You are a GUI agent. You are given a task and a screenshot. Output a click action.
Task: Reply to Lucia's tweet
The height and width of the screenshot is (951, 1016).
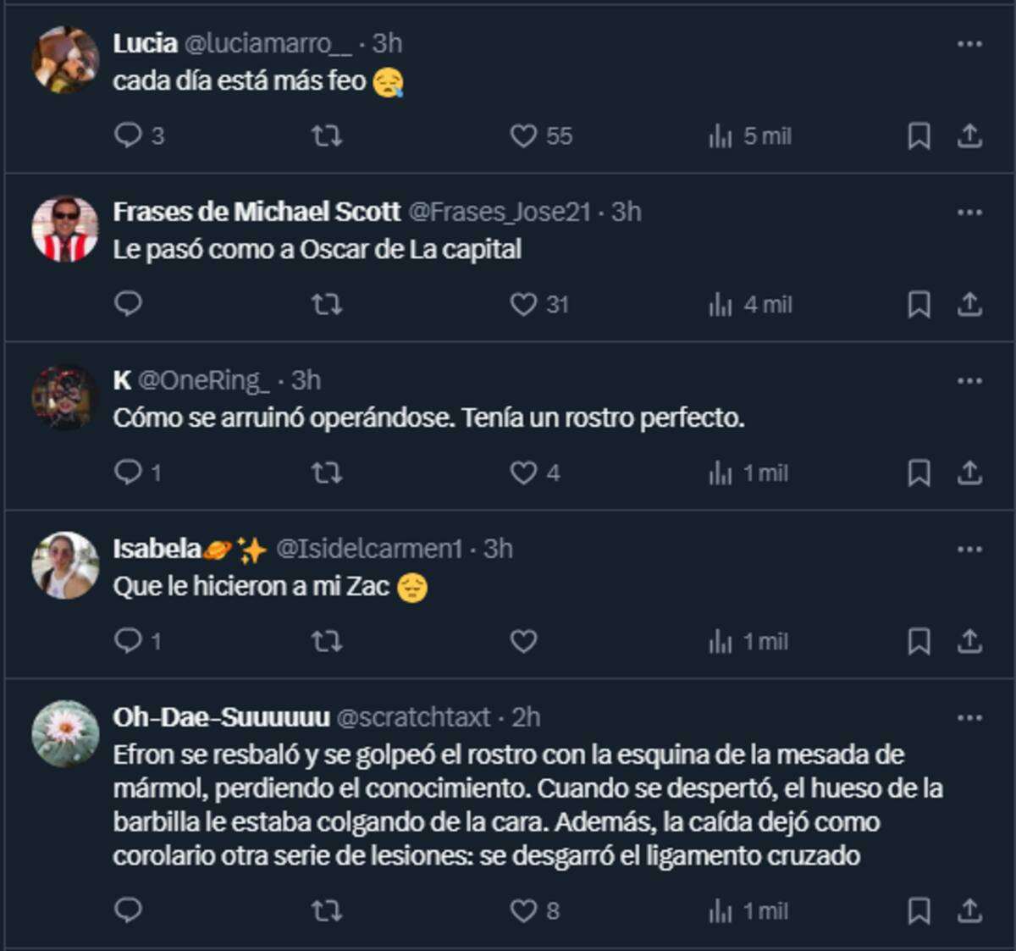point(129,135)
